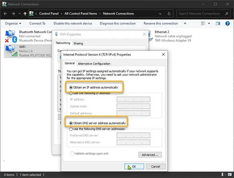234x178 pixels.
Task: Refresh the Network Connections view
Action: pyautogui.click(x=169, y=14)
